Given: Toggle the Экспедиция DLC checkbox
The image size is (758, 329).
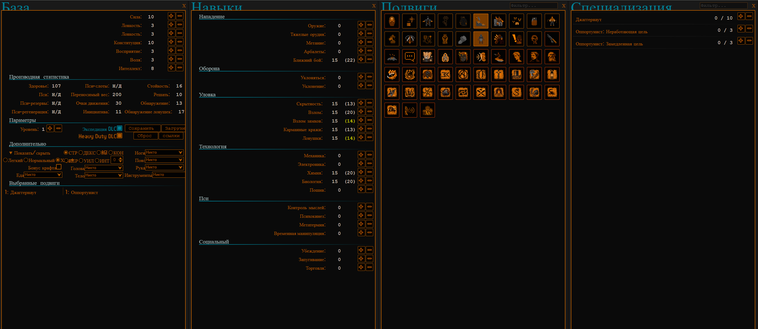Looking at the screenshot, I should 120,128.
